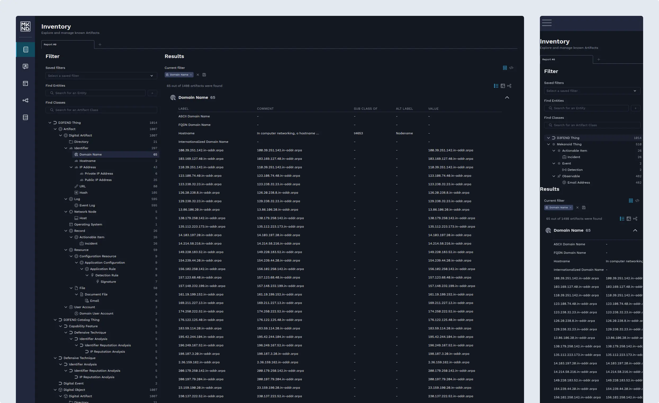The height and width of the screenshot is (403, 659).
Task: Expand the Log tree item
Action: 66,199
